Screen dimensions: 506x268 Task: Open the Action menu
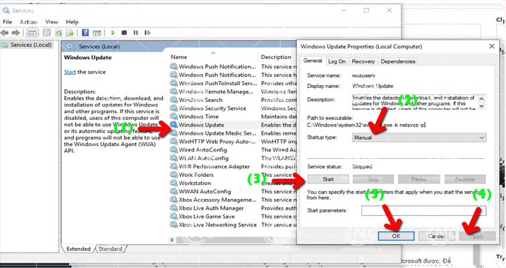point(29,22)
